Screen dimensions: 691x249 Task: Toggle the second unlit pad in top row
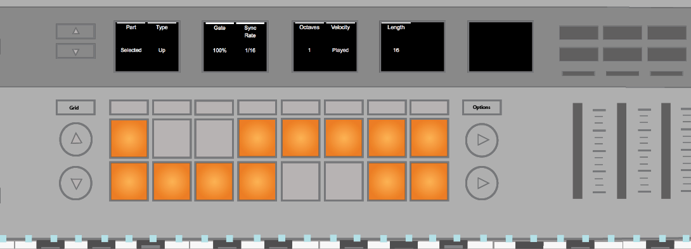point(172,138)
